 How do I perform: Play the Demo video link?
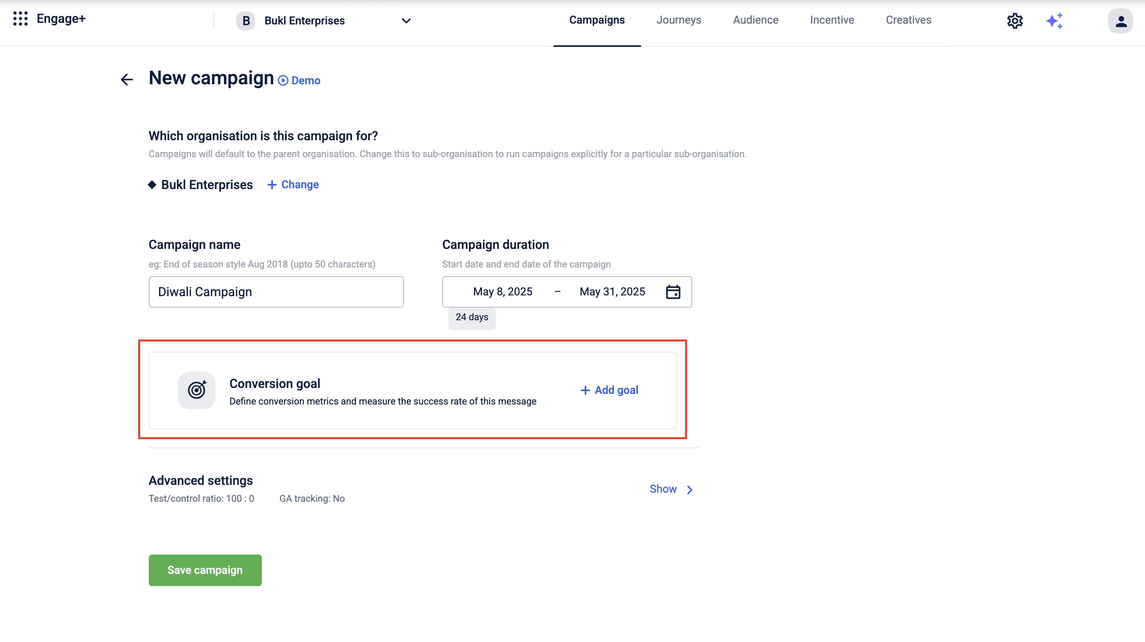tap(299, 80)
